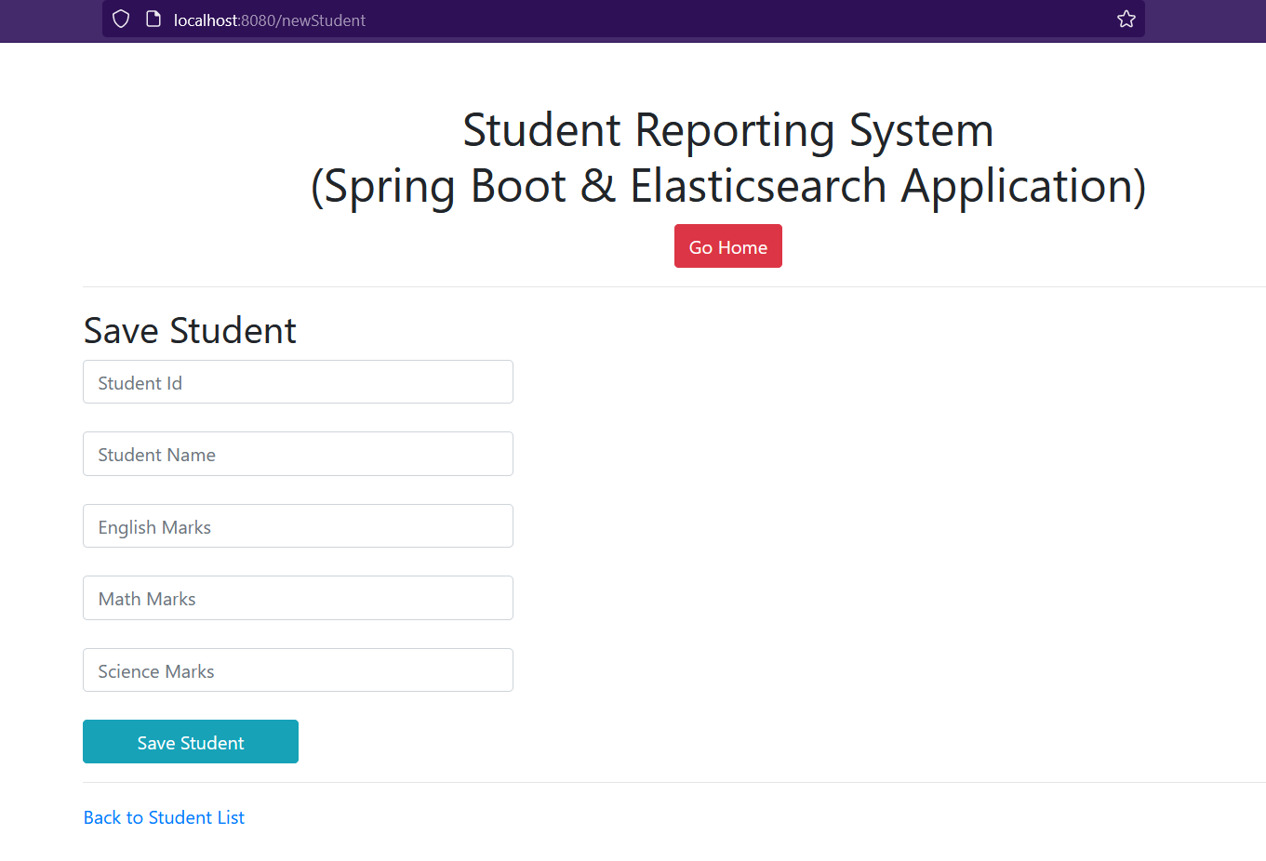Focus the Student Name field
Viewport: 1266px width, 861px height.
(x=298, y=454)
